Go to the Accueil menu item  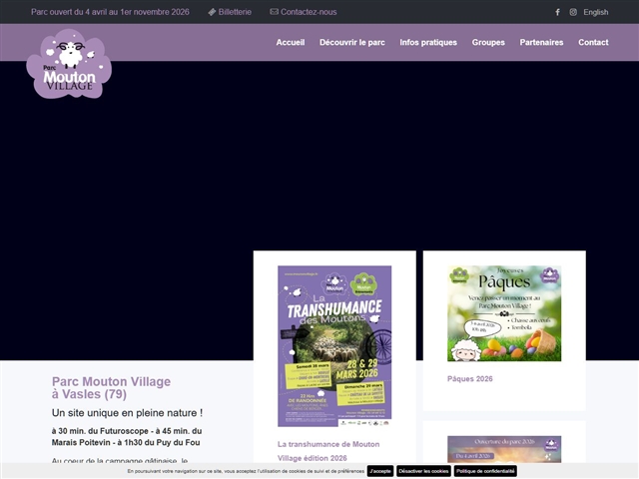[291, 42]
